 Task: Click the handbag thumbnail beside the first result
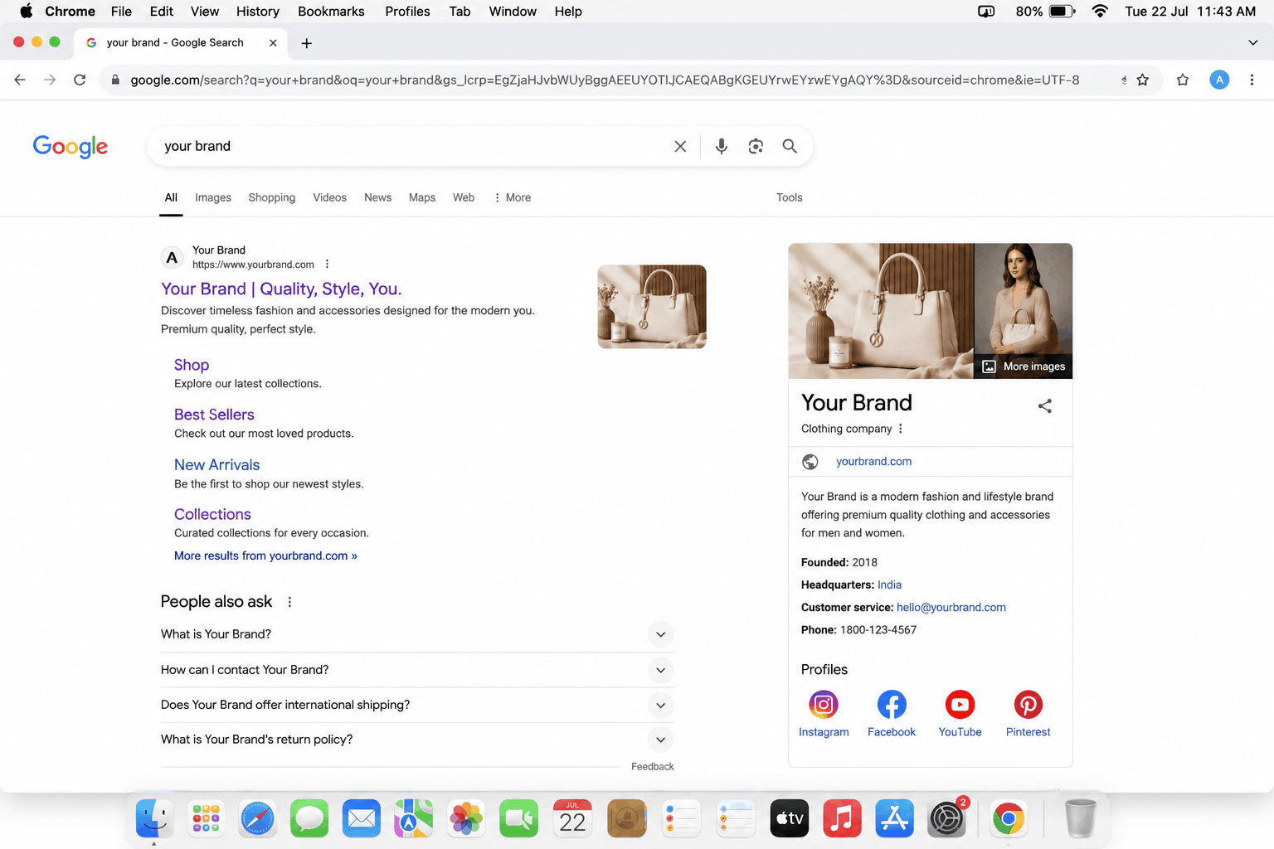(x=652, y=307)
